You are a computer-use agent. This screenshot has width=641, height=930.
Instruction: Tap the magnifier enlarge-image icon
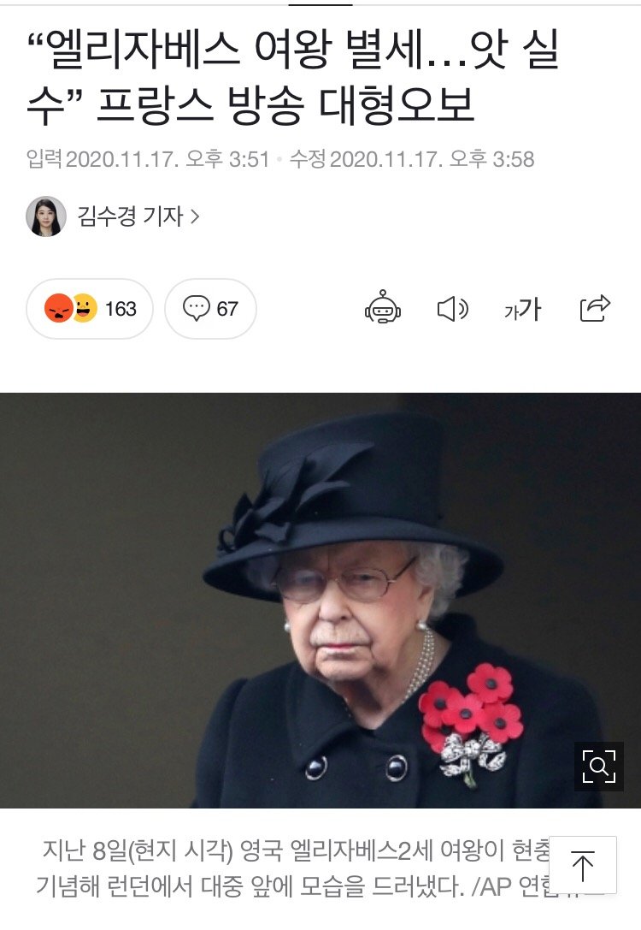[599, 767]
